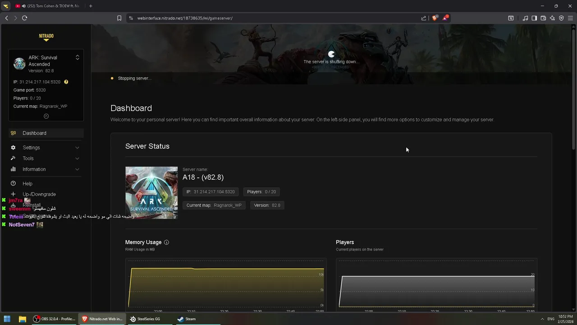The width and height of the screenshot is (577, 325).
Task: Collapse the server info card chevron
Action: coord(46,116)
